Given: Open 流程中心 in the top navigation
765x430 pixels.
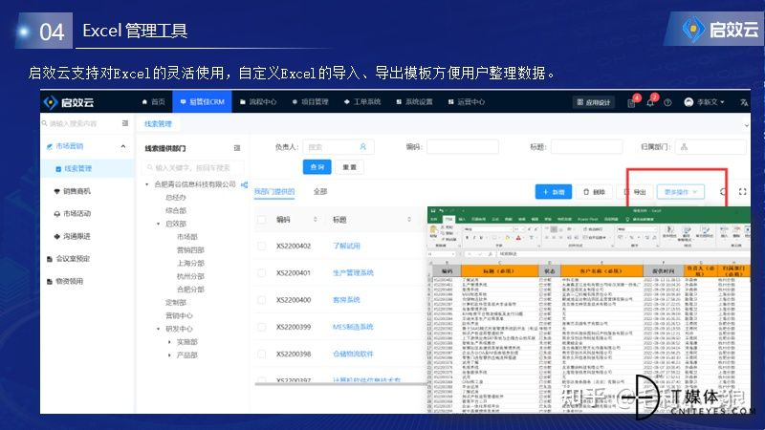Looking at the screenshot, I should coord(258,102).
